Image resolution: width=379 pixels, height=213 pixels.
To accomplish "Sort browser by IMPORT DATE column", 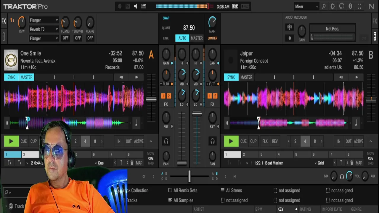I will pyautogui.click(x=332, y=209).
